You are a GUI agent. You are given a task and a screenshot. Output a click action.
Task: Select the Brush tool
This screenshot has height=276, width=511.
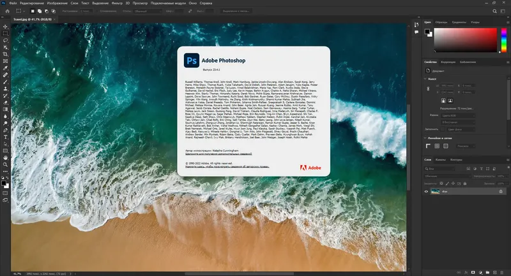click(5, 82)
